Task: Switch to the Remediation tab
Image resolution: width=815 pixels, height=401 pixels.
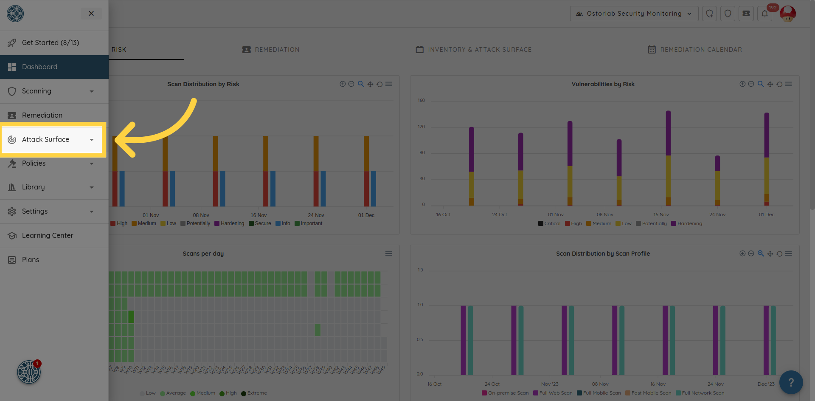Action: pos(271,50)
